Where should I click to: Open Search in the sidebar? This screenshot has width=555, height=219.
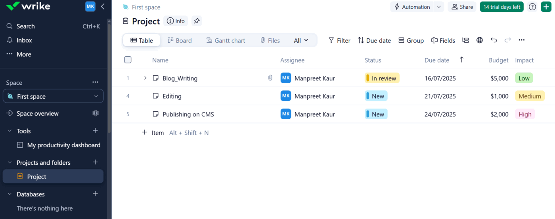coord(26,26)
